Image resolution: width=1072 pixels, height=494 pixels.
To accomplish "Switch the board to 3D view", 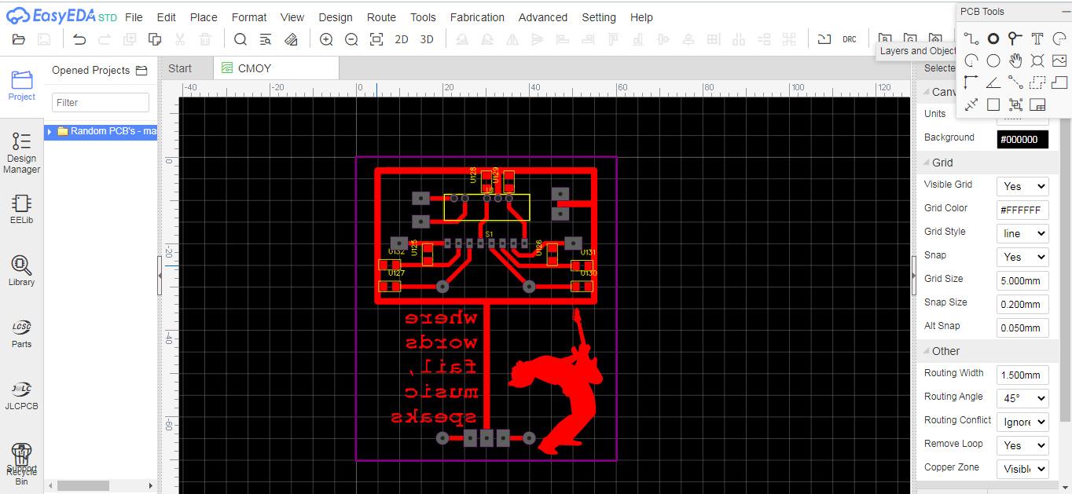I will pos(426,38).
